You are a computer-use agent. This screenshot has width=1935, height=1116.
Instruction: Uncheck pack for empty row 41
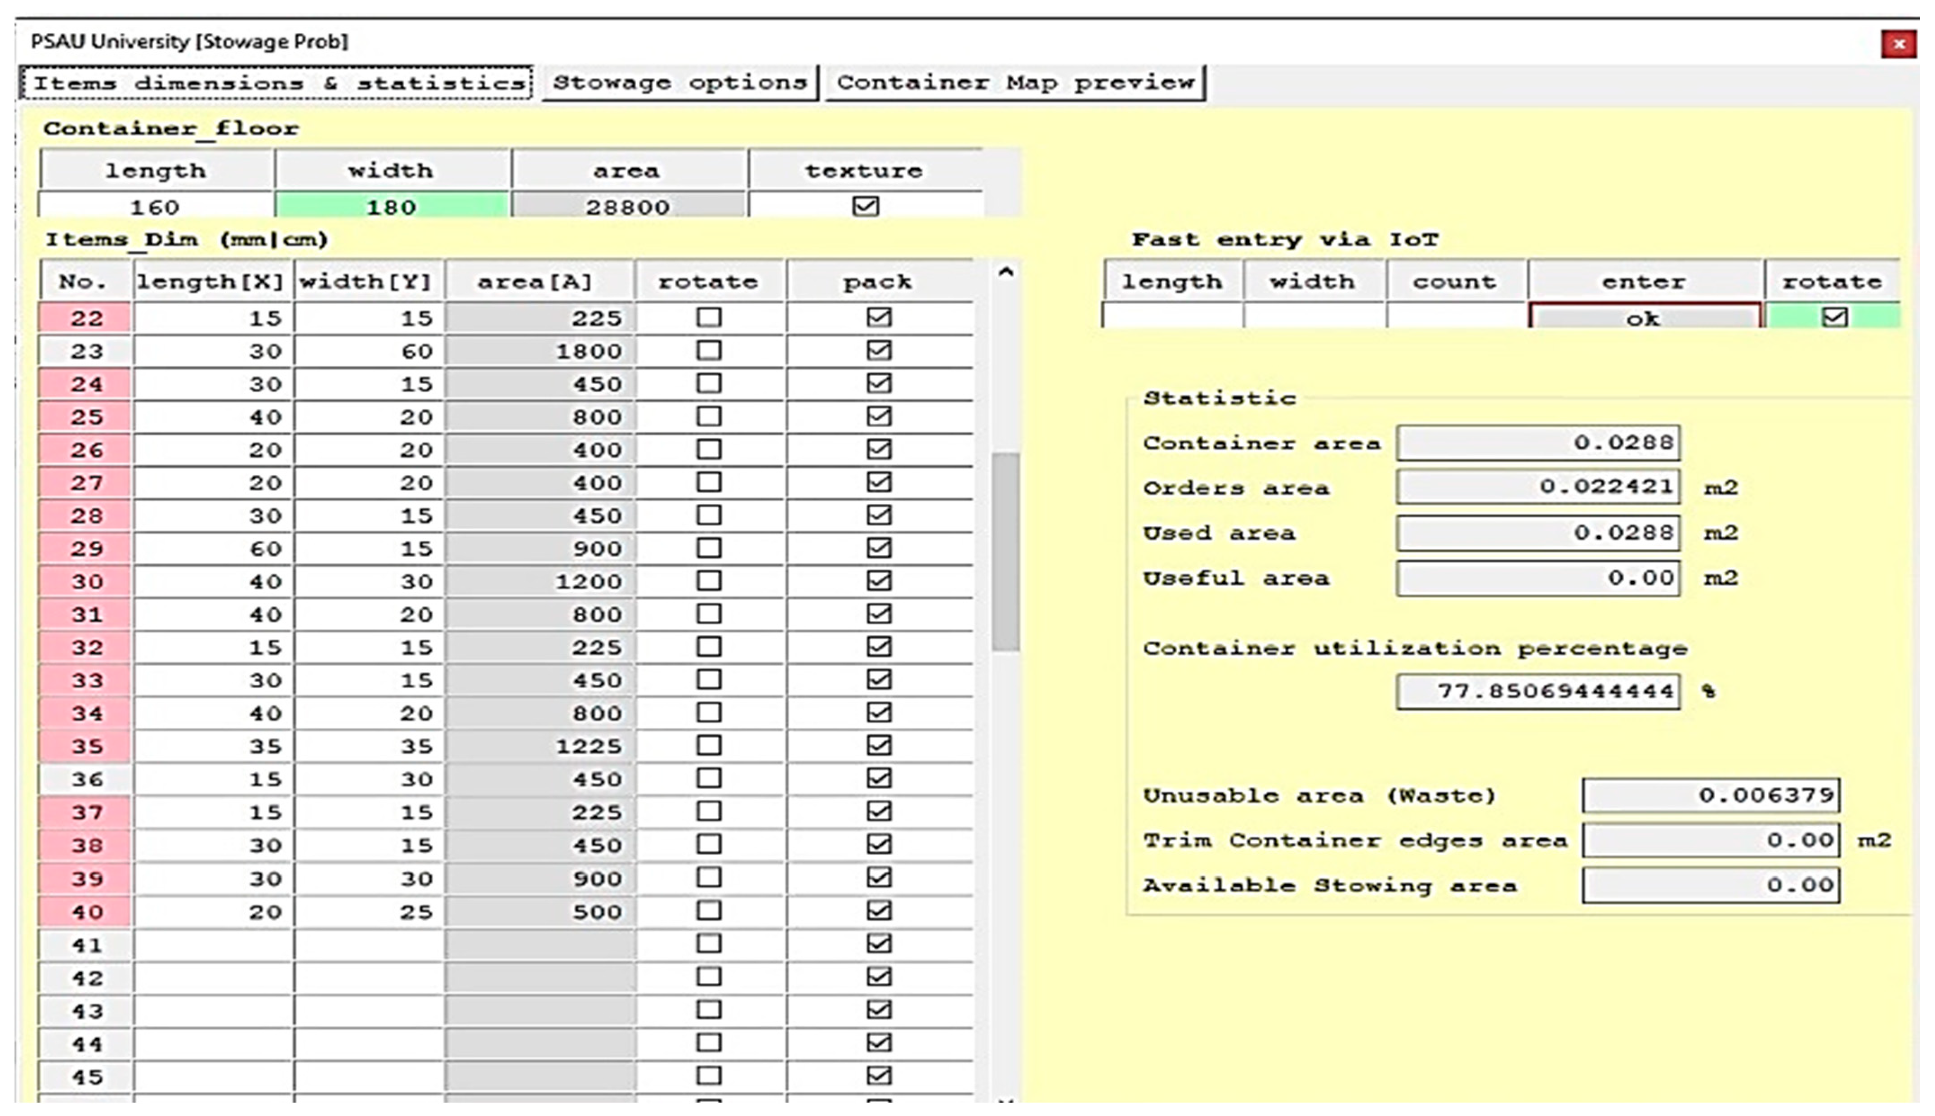879,944
